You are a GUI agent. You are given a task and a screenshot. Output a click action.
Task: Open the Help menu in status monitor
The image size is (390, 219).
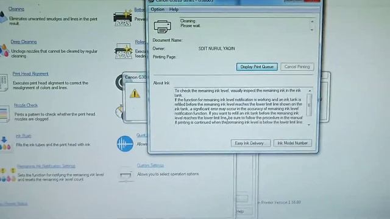point(174,10)
